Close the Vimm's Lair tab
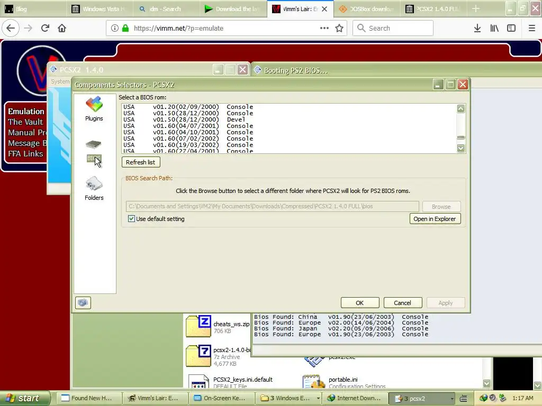This screenshot has width=542, height=406. 324,9
